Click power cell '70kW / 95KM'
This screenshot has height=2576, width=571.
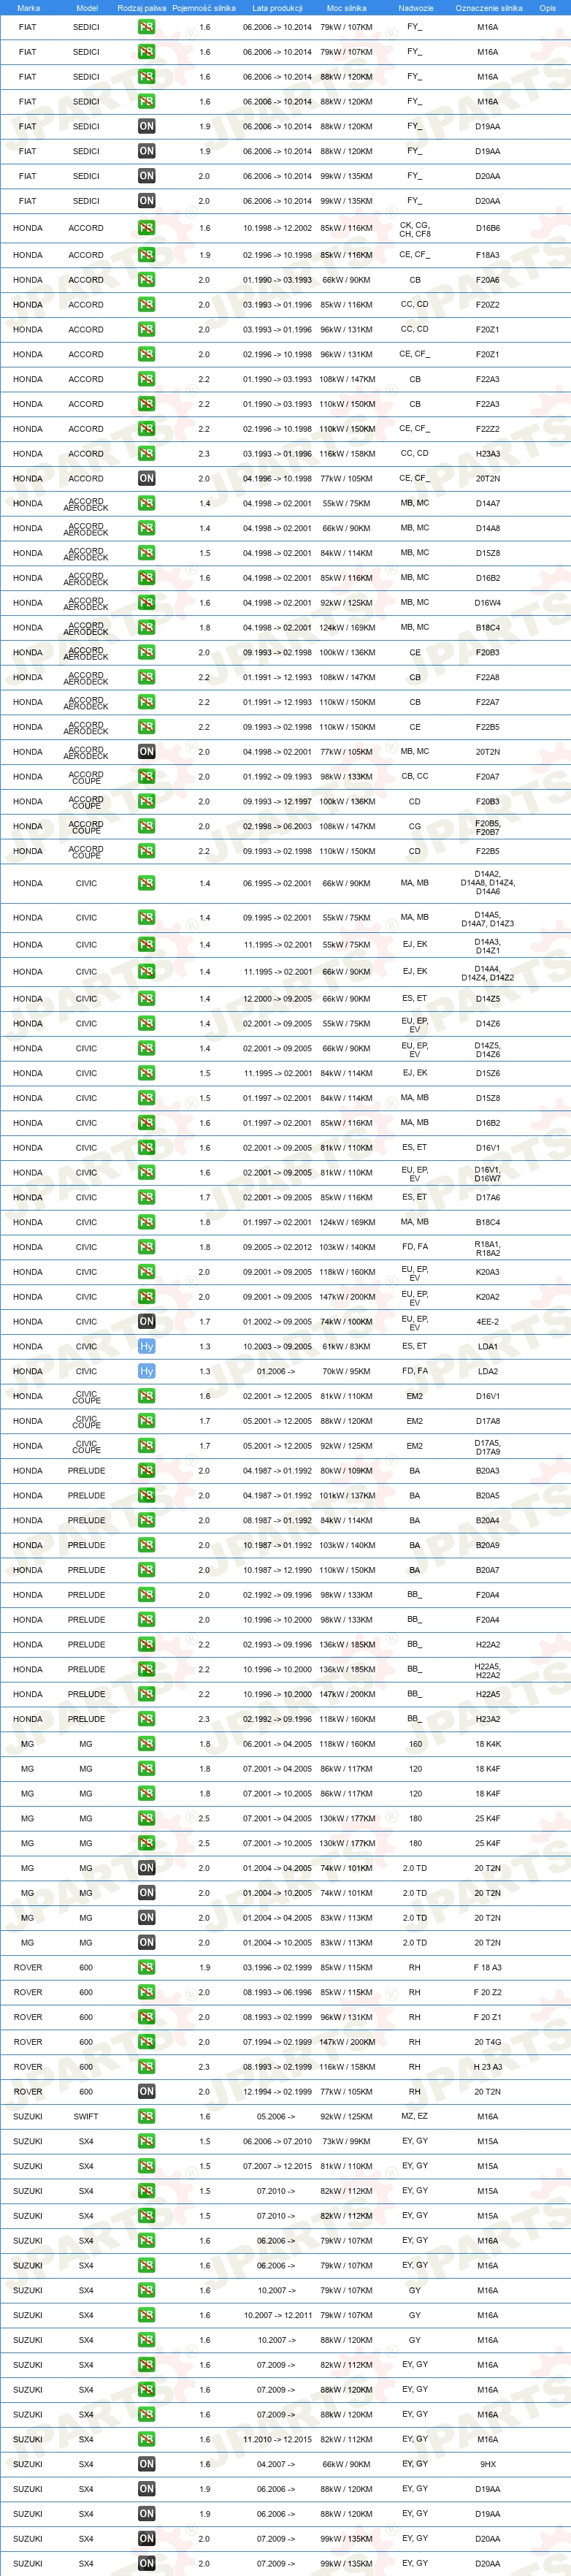coord(346,1372)
